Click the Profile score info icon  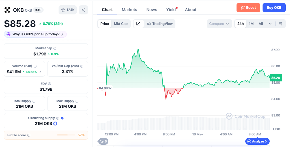point(29,135)
